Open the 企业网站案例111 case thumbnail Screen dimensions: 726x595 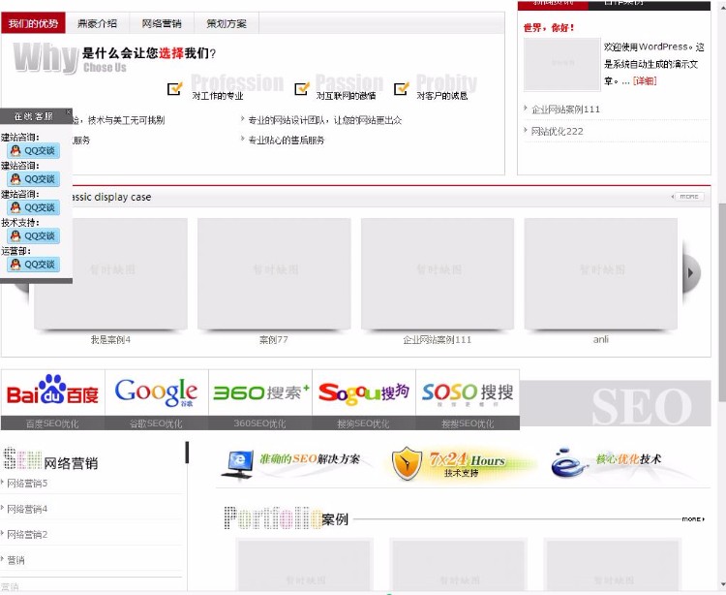(x=438, y=274)
